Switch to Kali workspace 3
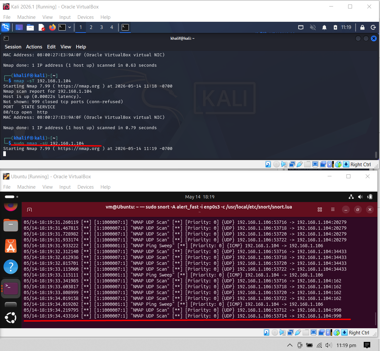This screenshot has width=380, height=351. 101,27
